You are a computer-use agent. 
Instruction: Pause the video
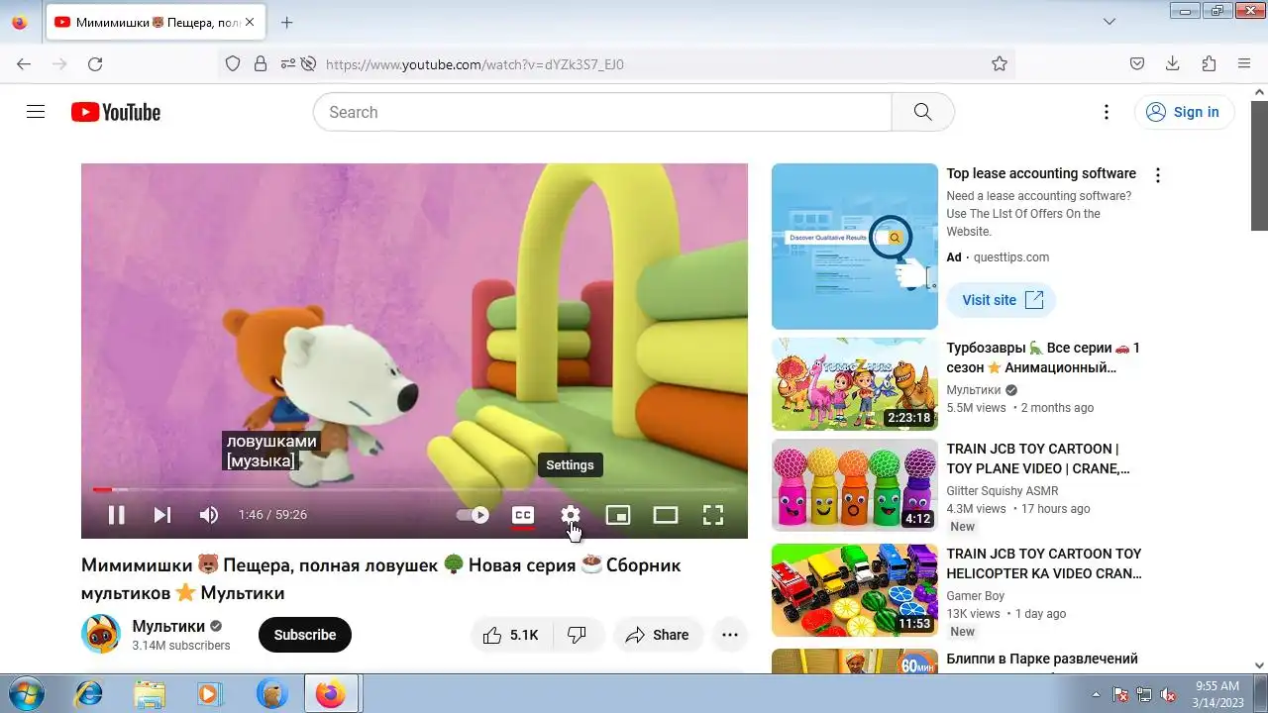tap(116, 515)
